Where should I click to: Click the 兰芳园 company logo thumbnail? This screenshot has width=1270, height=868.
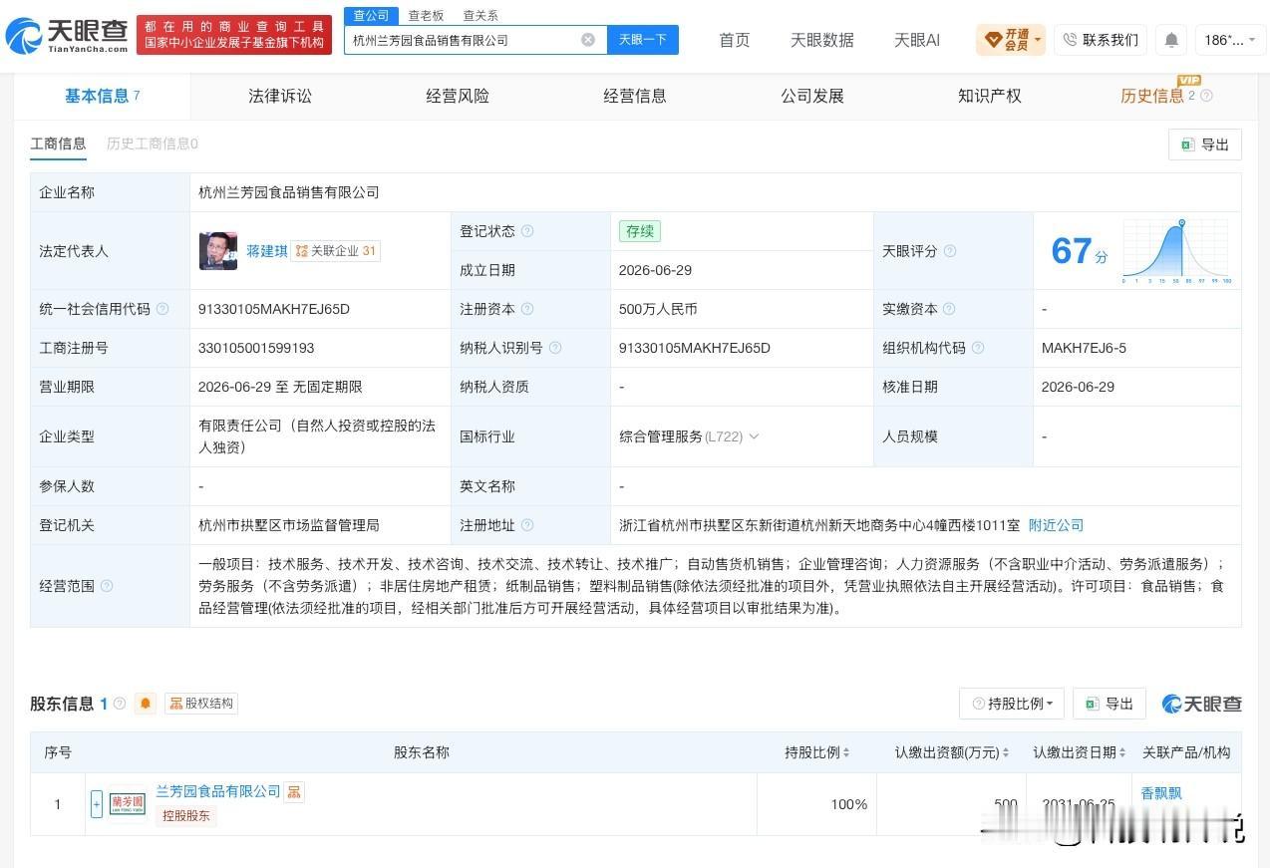[x=128, y=803]
